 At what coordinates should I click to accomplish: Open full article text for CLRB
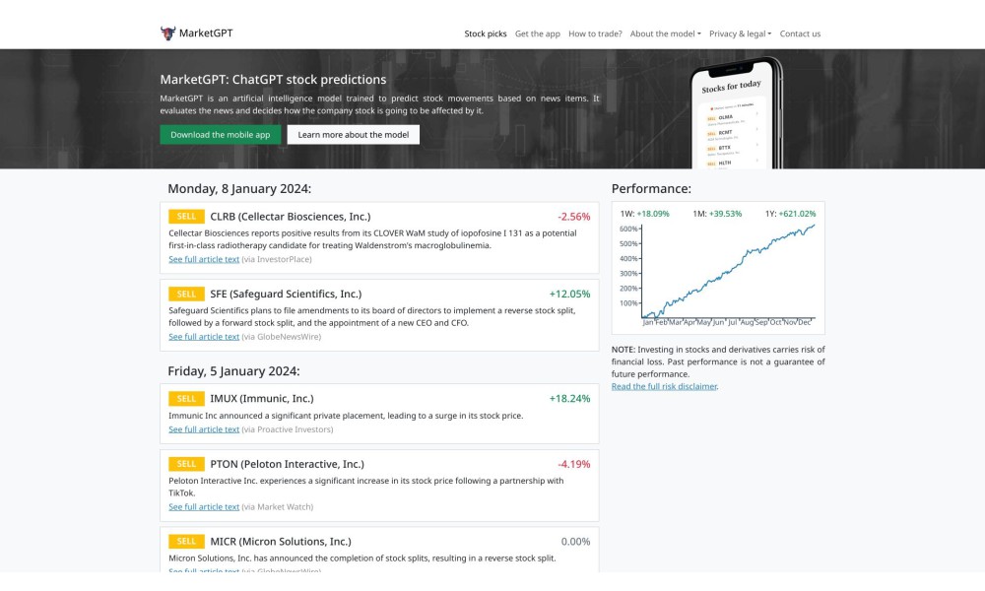coord(204,259)
